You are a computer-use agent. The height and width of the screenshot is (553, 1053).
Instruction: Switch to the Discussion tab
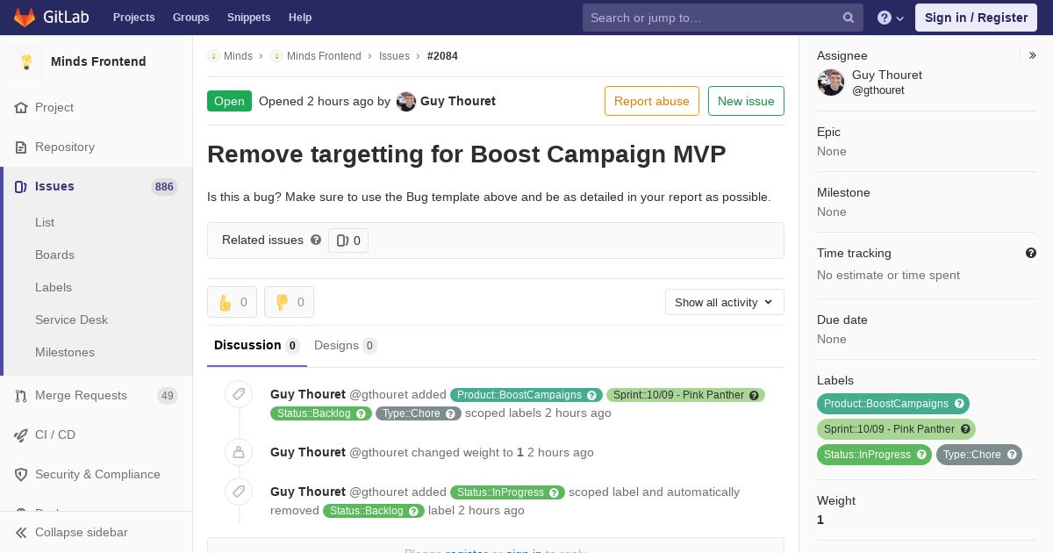[x=257, y=346]
